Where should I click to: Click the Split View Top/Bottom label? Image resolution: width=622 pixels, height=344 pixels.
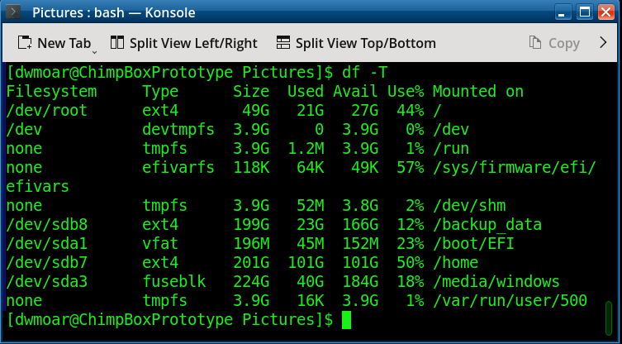point(365,43)
